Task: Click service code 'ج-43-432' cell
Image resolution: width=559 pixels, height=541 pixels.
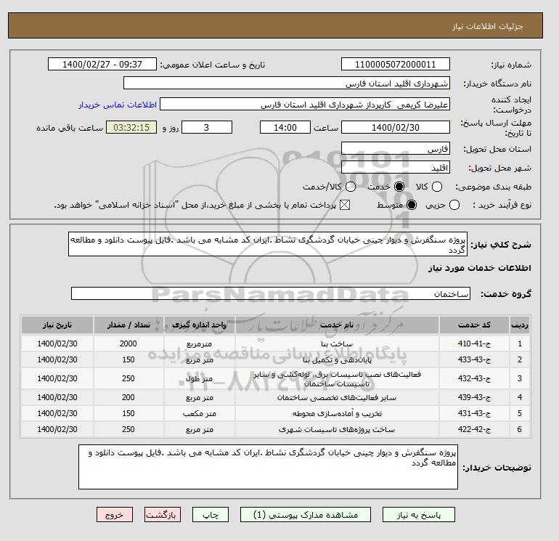Action: (x=474, y=378)
